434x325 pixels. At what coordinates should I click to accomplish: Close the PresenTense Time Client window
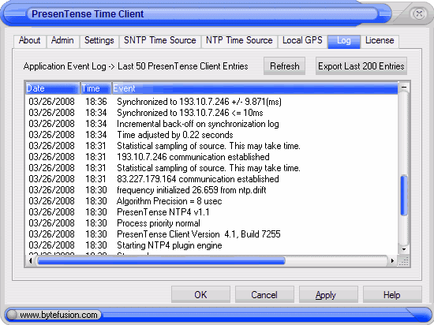click(419, 13)
